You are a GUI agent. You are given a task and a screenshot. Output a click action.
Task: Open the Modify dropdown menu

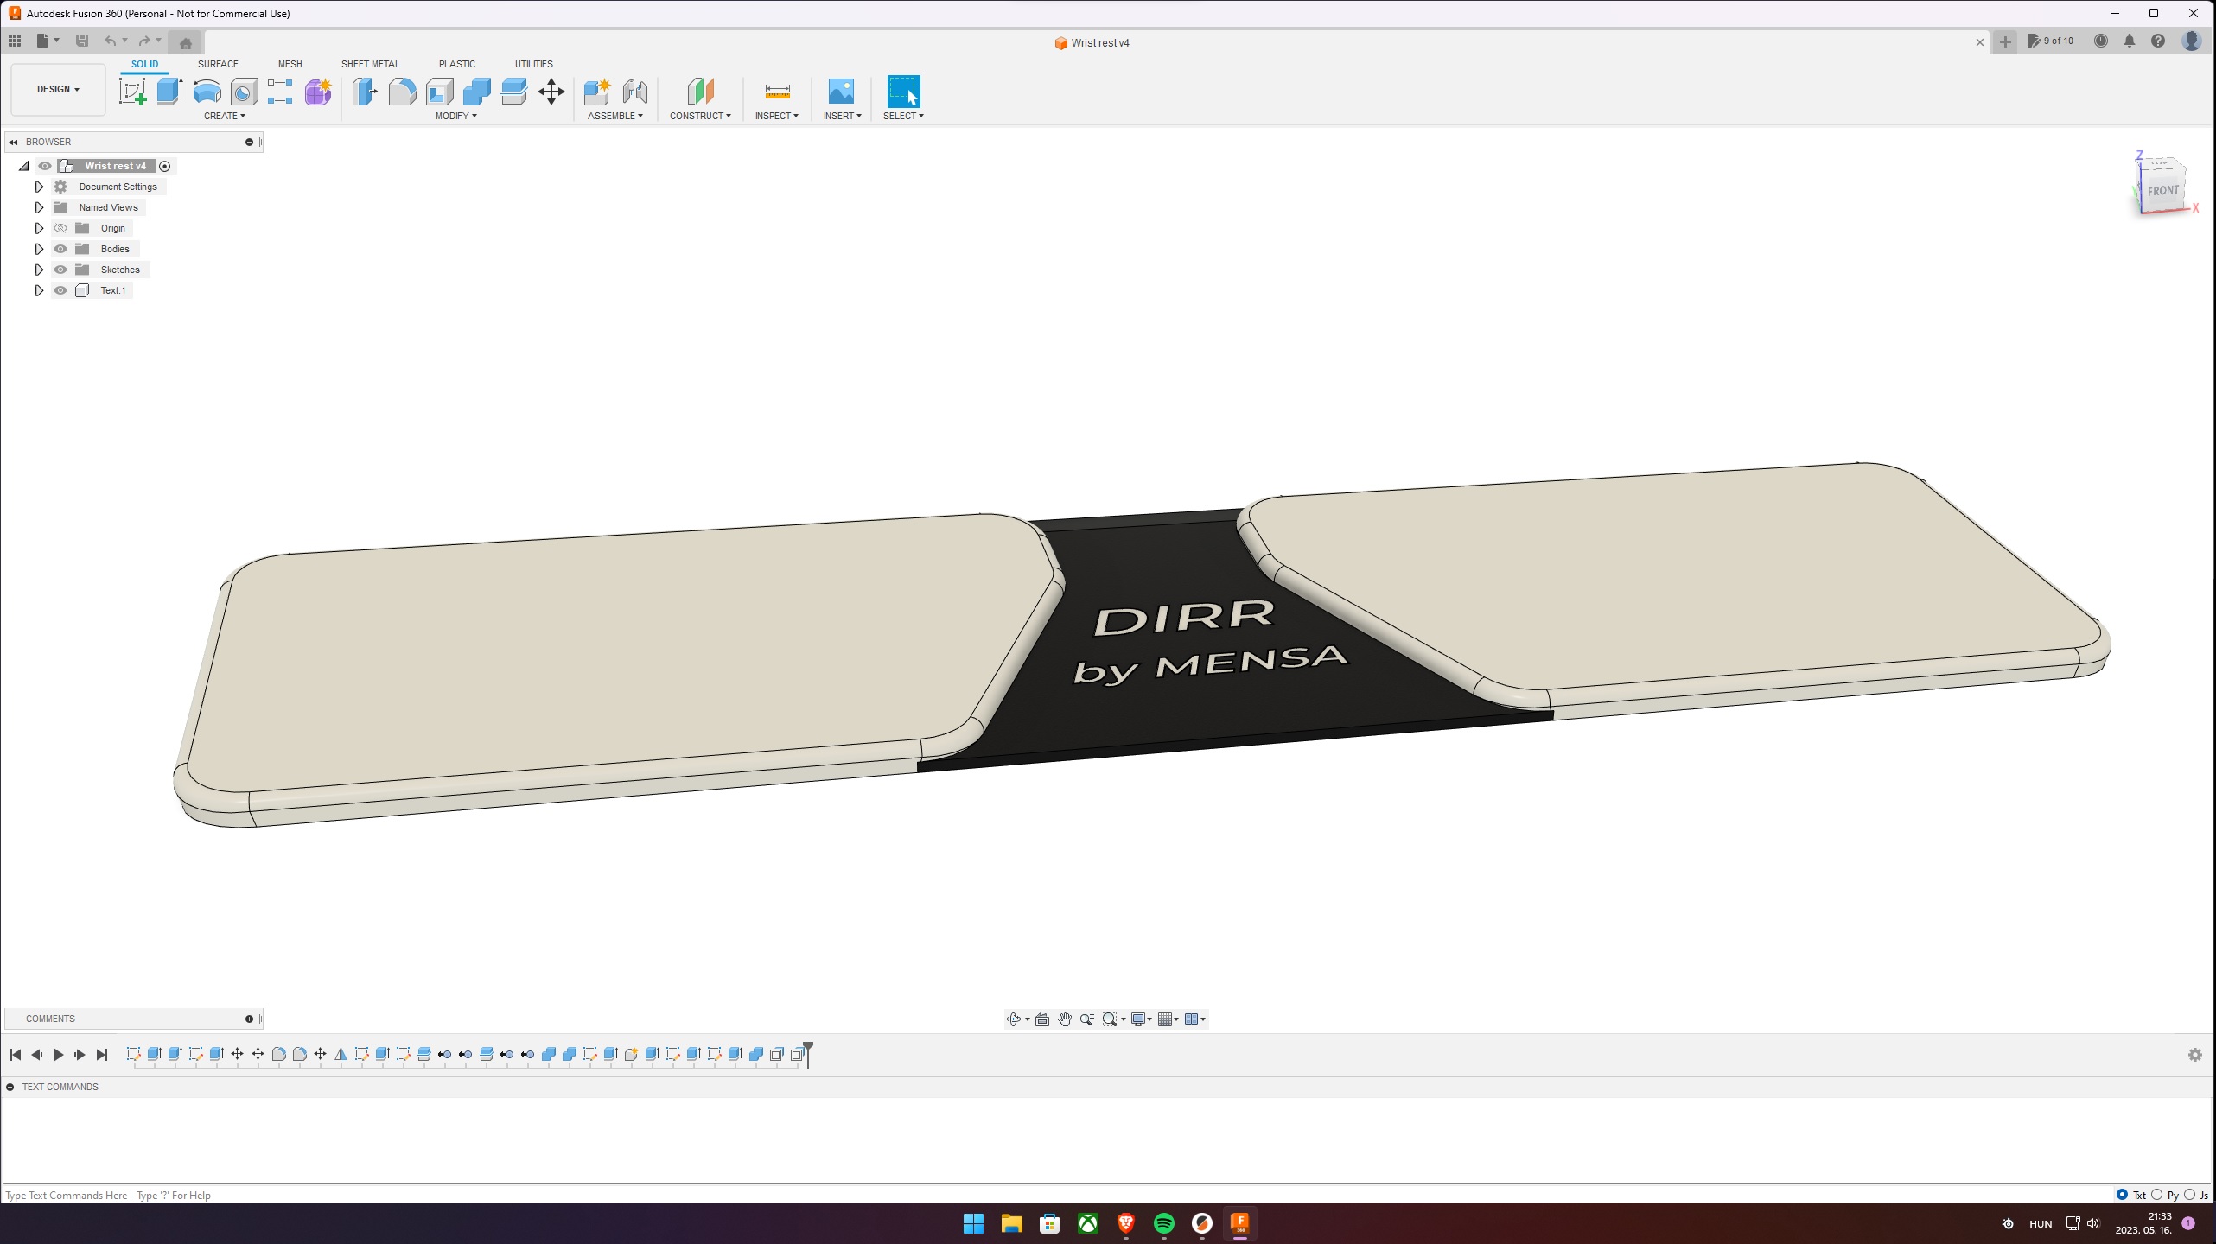tap(456, 115)
